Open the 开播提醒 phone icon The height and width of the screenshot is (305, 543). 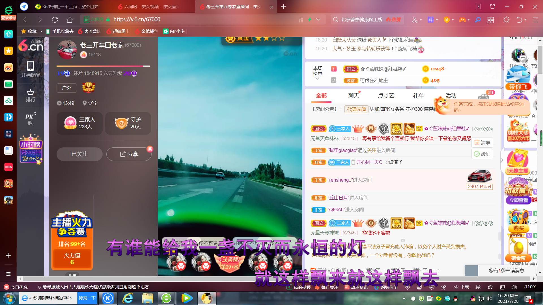tap(31, 69)
